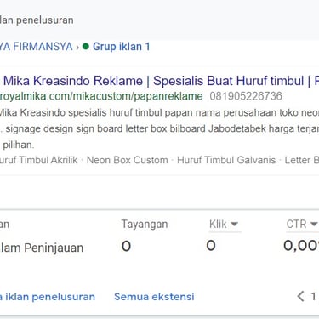Open the iklan penelusuran link at bottom
Viewport: 319px width, 319px height.
48,297
